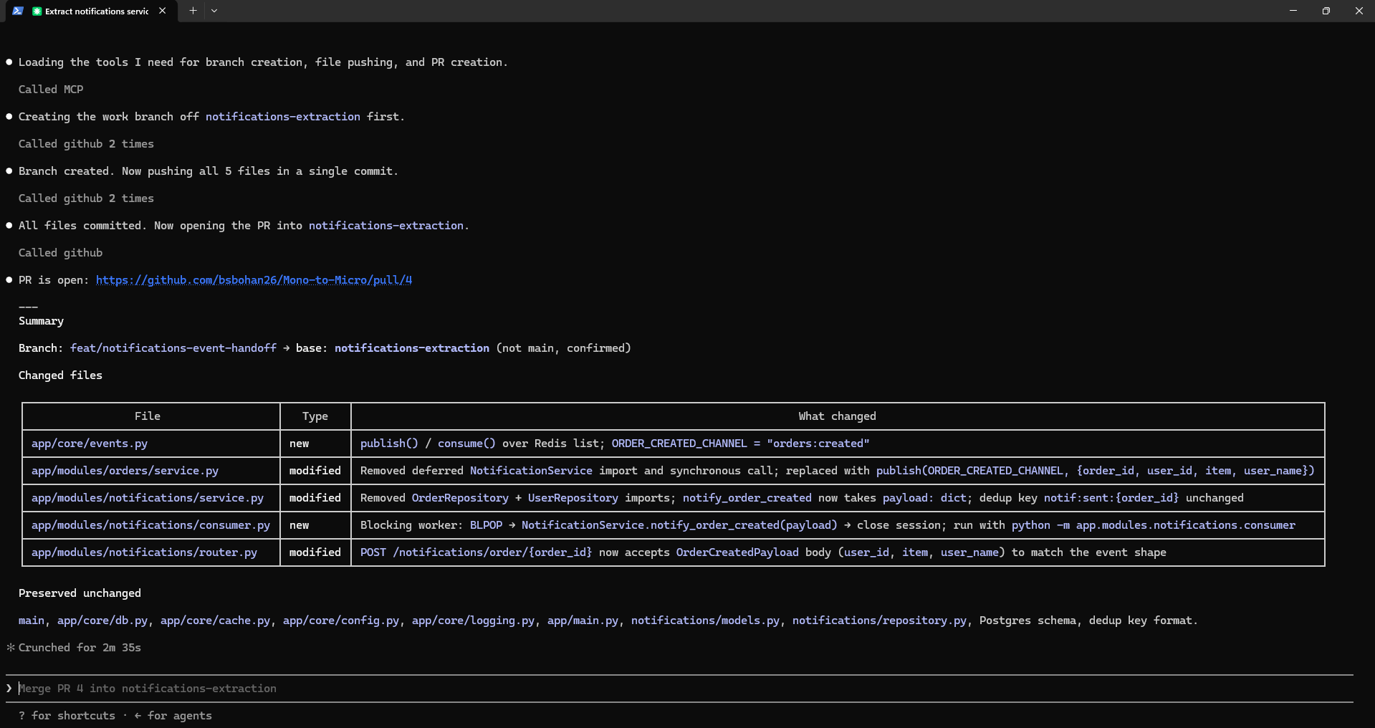Select the "Extract notifications servic" tab
The image size is (1375, 728).
(x=91, y=11)
